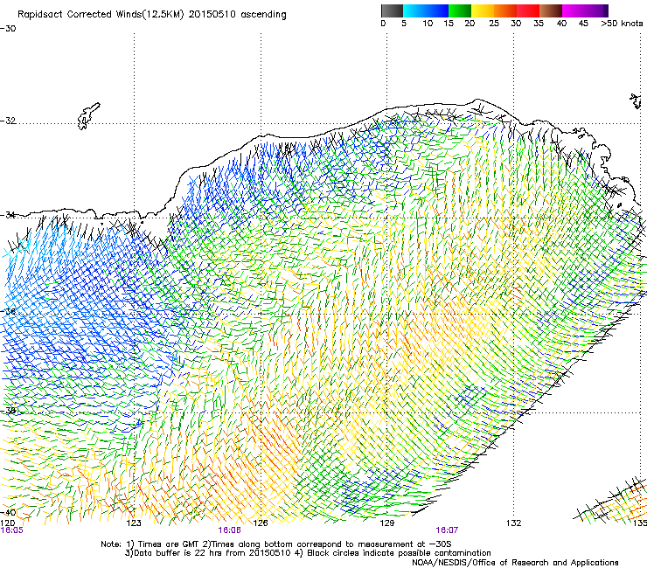Image resolution: width=647 pixels, height=568 pixels.
Task: Click the latitude label '-32'
Action: pos(8,121)
